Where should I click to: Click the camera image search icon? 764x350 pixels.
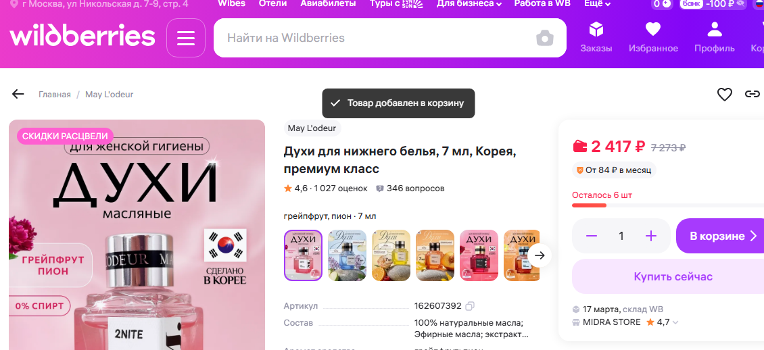click(545, 38)
